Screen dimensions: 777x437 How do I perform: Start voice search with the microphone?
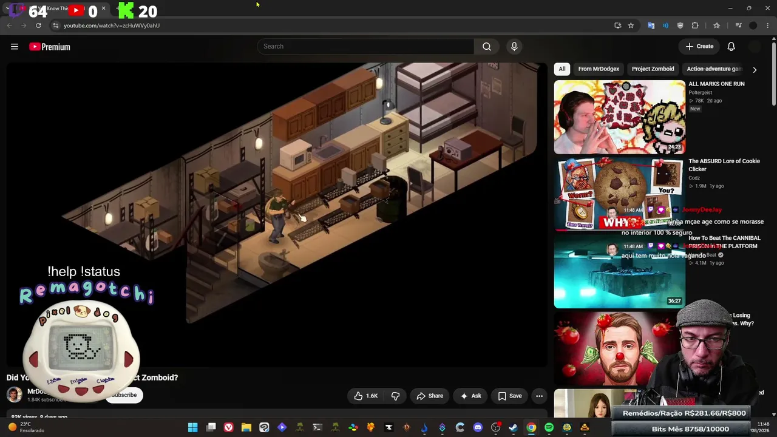[514, 47]
